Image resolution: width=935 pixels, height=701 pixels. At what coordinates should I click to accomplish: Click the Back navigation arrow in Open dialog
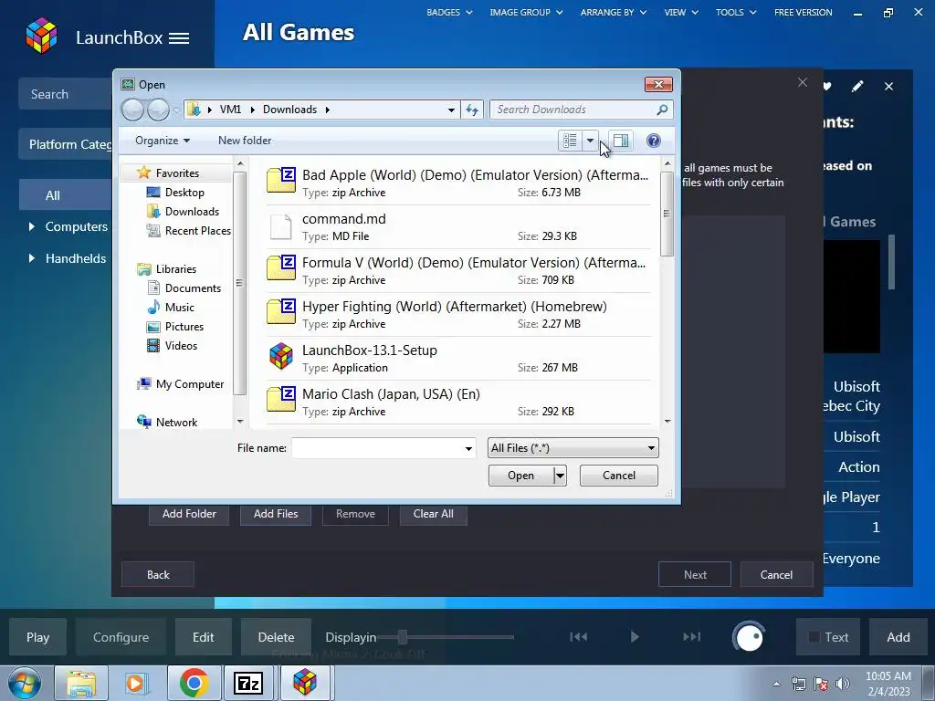[133, 110]
